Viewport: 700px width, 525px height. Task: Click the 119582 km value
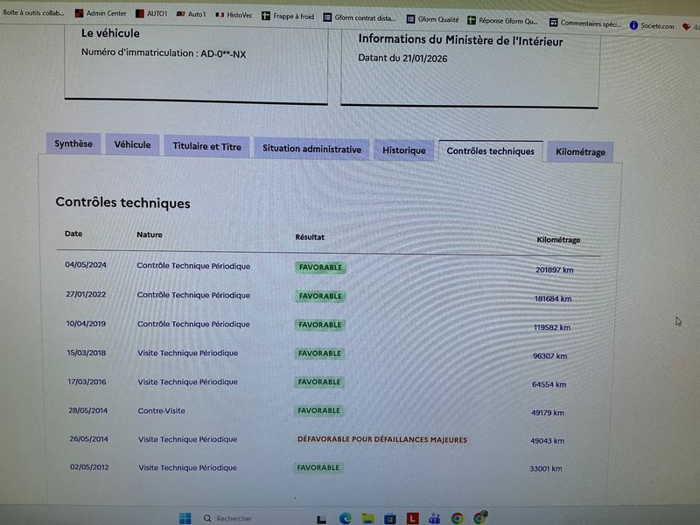[552, 327]
